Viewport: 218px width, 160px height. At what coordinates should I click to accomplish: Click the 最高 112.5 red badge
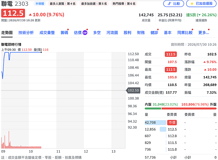171,69
